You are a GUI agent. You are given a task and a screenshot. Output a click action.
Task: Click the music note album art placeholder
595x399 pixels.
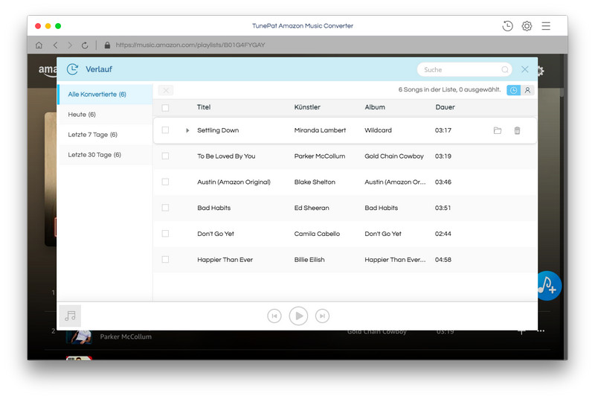(x=70, y=316)
